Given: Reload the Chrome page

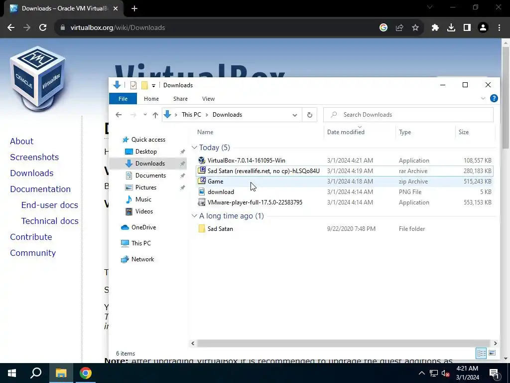Looking at the screenshot, I should point(43,28).
